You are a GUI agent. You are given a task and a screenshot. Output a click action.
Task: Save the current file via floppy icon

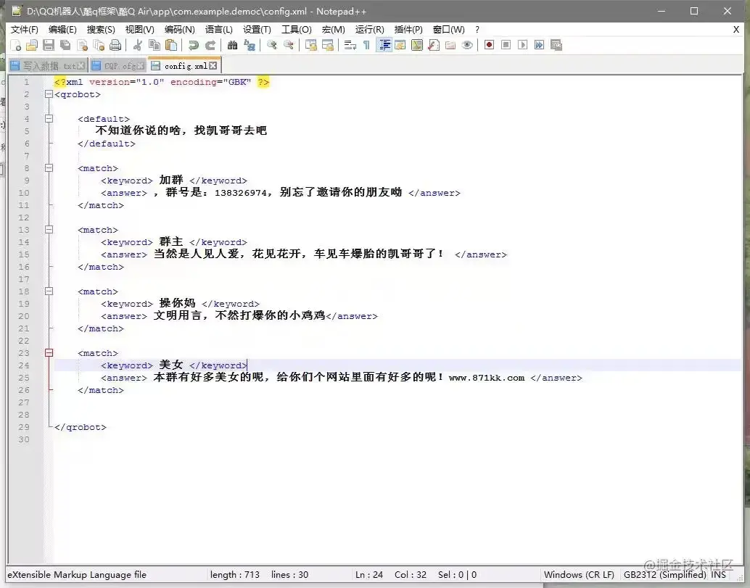point(49,46)
